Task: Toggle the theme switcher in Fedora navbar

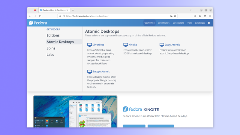Action: 209,23
